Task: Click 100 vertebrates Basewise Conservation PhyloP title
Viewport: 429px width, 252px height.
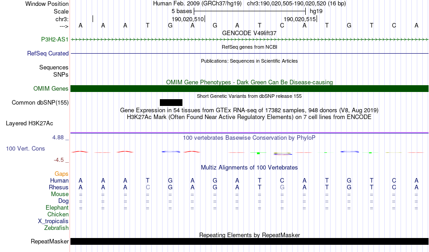Action: pyautogui.click(x=249, y=138)
